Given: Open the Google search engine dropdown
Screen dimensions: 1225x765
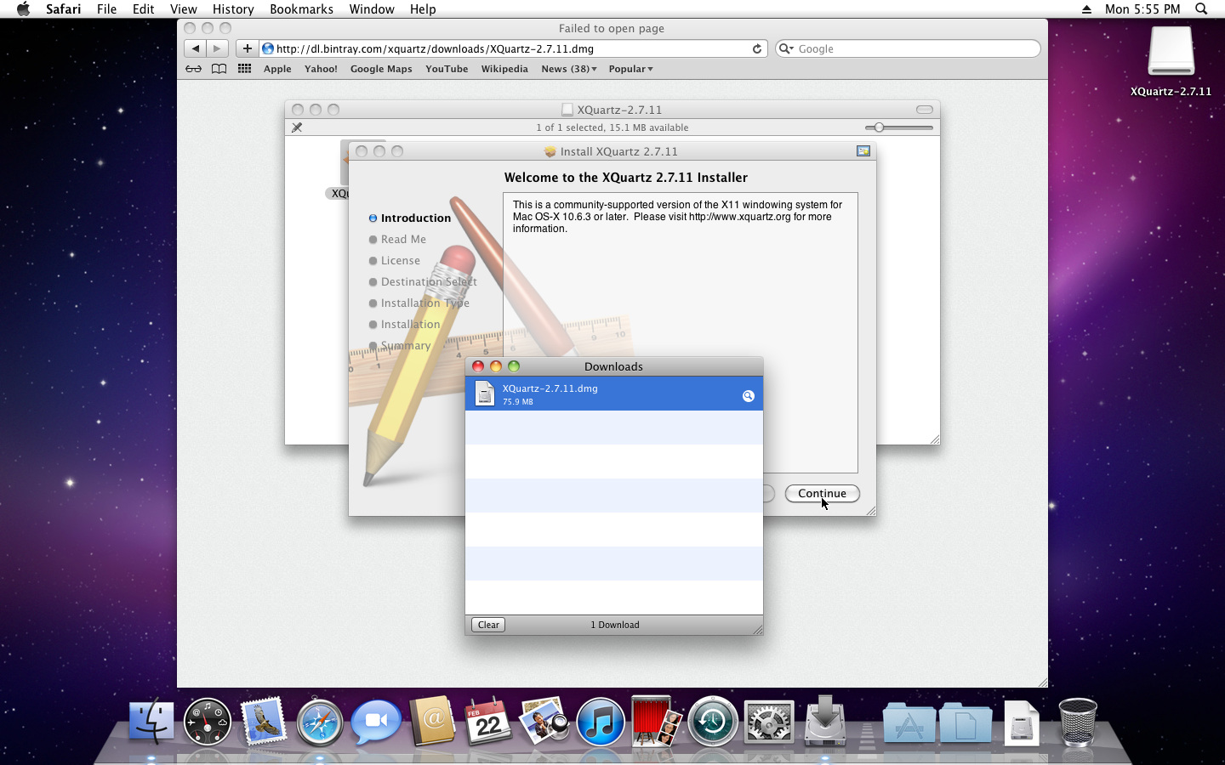Looking at the screenshot, I should [786, 49].
